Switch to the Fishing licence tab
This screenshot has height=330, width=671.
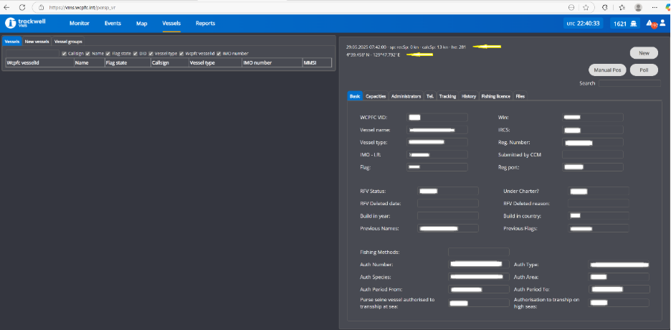tap(495, 96)
